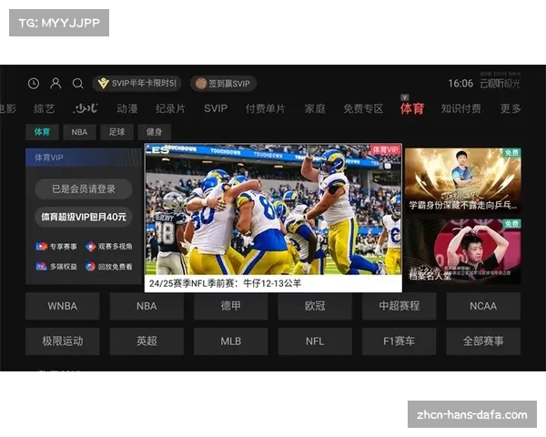546x437 pixels.
Task: Open the F1赛车 category
Action: pyautogui.click(x=399, y=341)
